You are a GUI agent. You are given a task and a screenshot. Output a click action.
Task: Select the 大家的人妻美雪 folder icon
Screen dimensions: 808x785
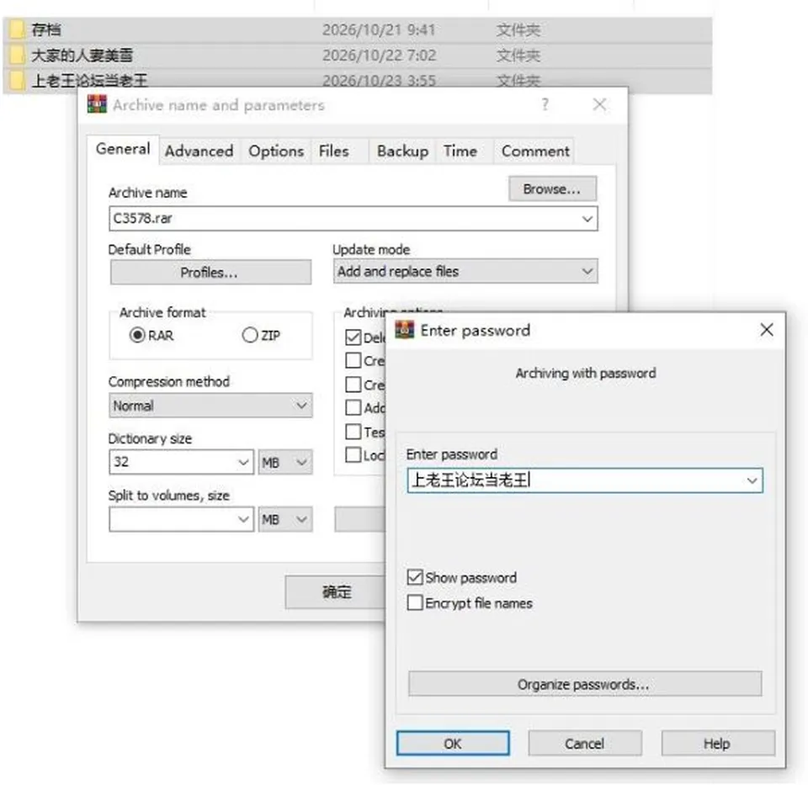[17, 55]
